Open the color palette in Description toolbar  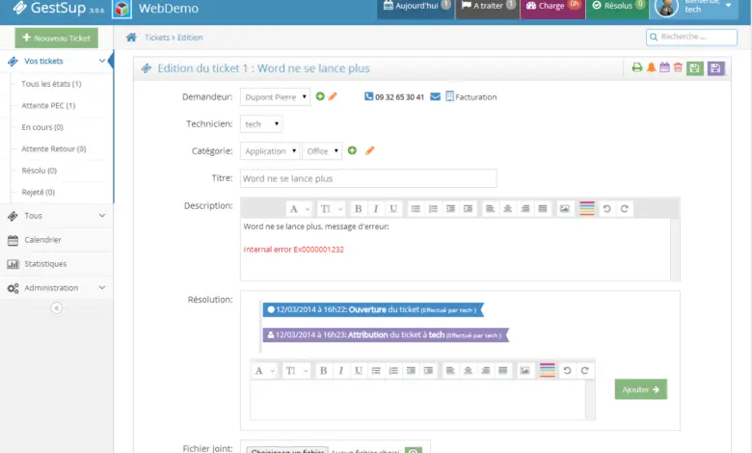587,208
